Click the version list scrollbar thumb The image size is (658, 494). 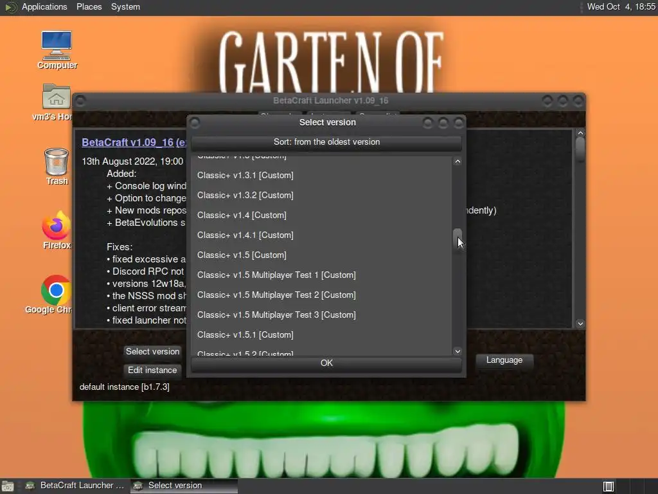click(458, 239)
